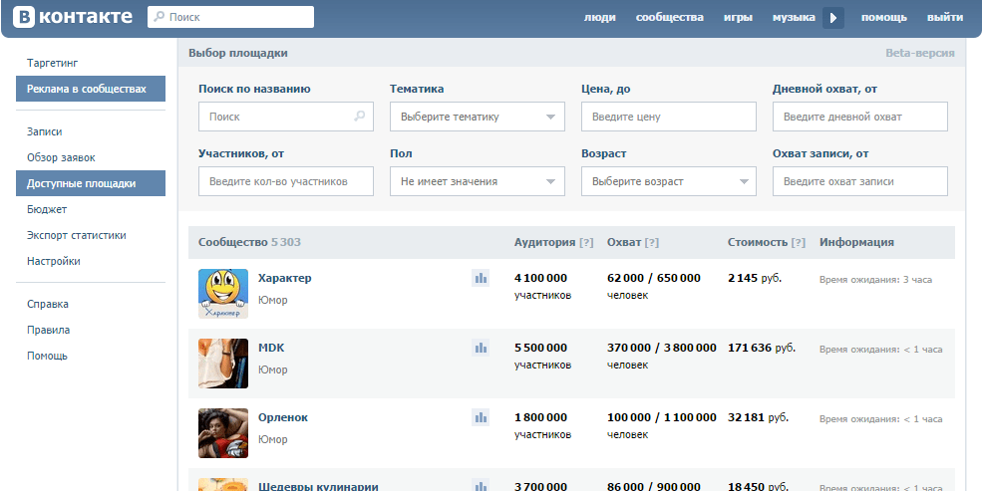Click the Участников, от input field
The width and height of the screenshot is (982, 491).
(x=286, y=181)
